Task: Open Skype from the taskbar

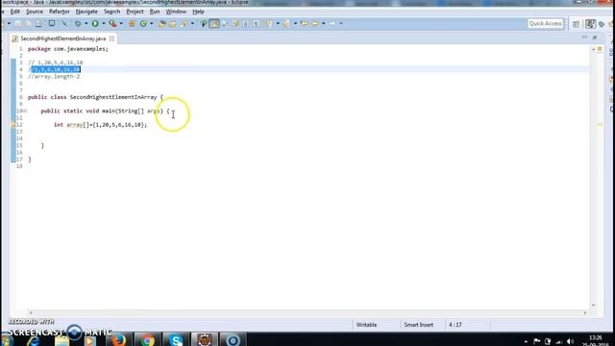Action: coord(176,340)
